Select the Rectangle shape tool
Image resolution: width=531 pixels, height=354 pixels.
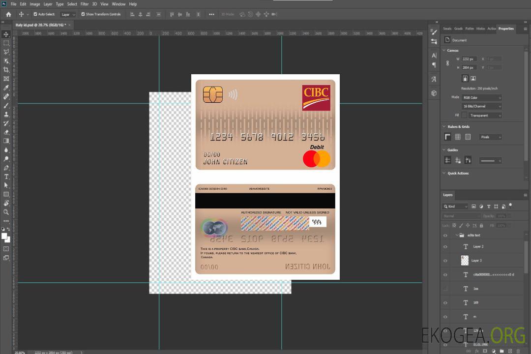point(6,194)
